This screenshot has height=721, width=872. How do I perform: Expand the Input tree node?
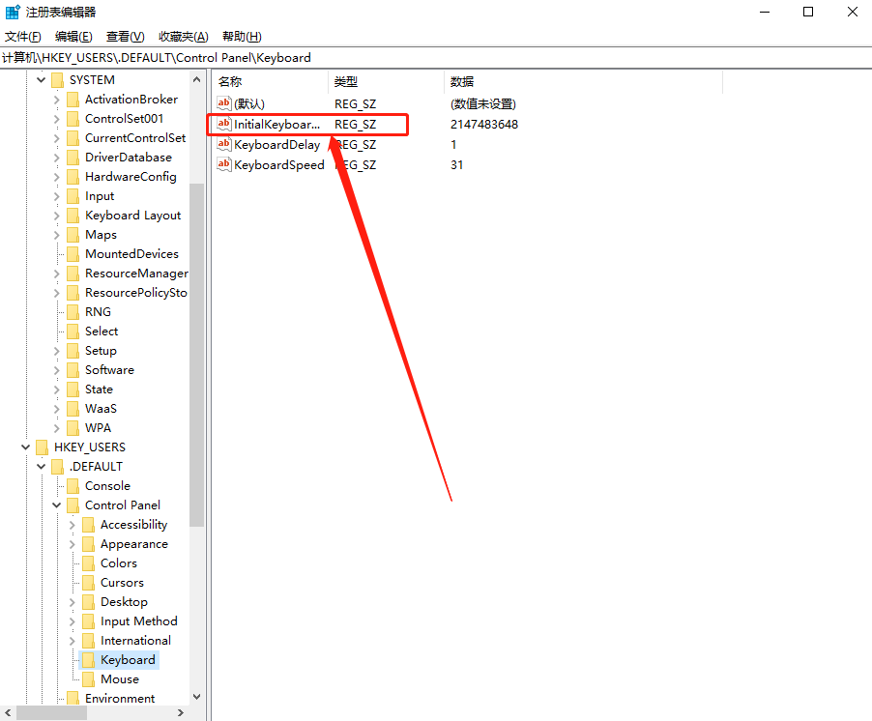[56, 195]
